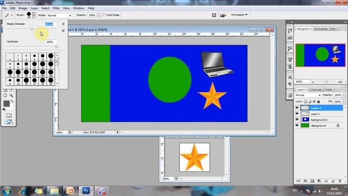
Task: Open the Filter menu
Action: (x=56, y=8)
